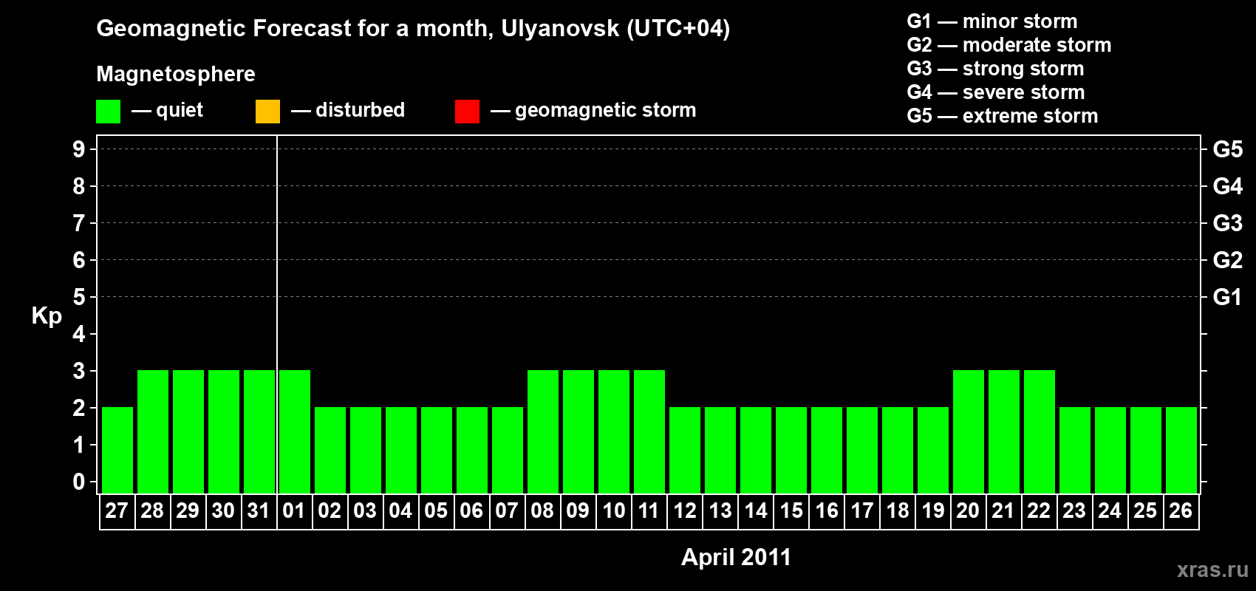Click the date cell 26
Image resolution: width=1256 pixels, height=591 pixels.
tap(1181, 511)
